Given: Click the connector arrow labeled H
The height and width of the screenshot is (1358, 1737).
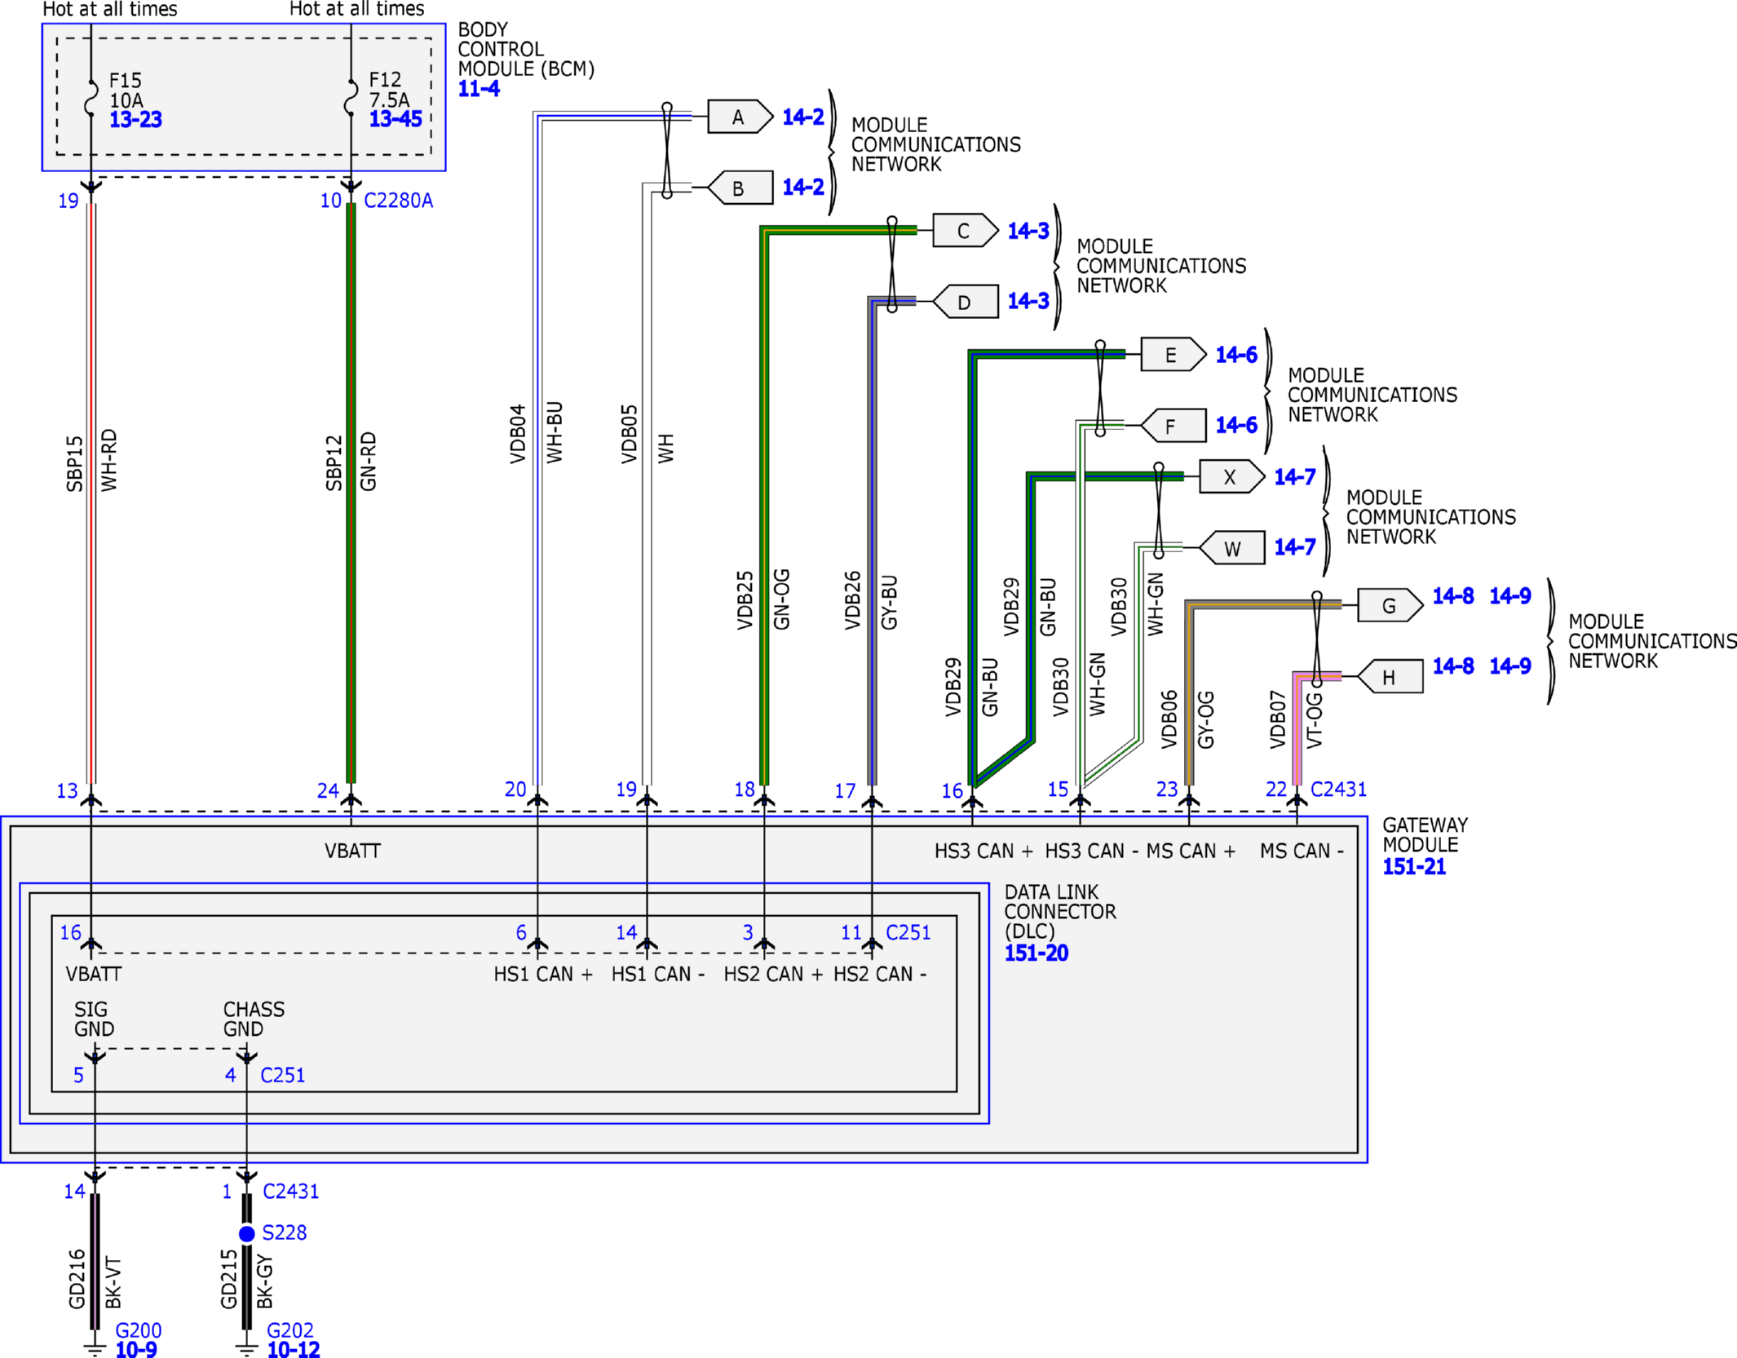Looking at the screenshot, I should (x=1390, y=677).
